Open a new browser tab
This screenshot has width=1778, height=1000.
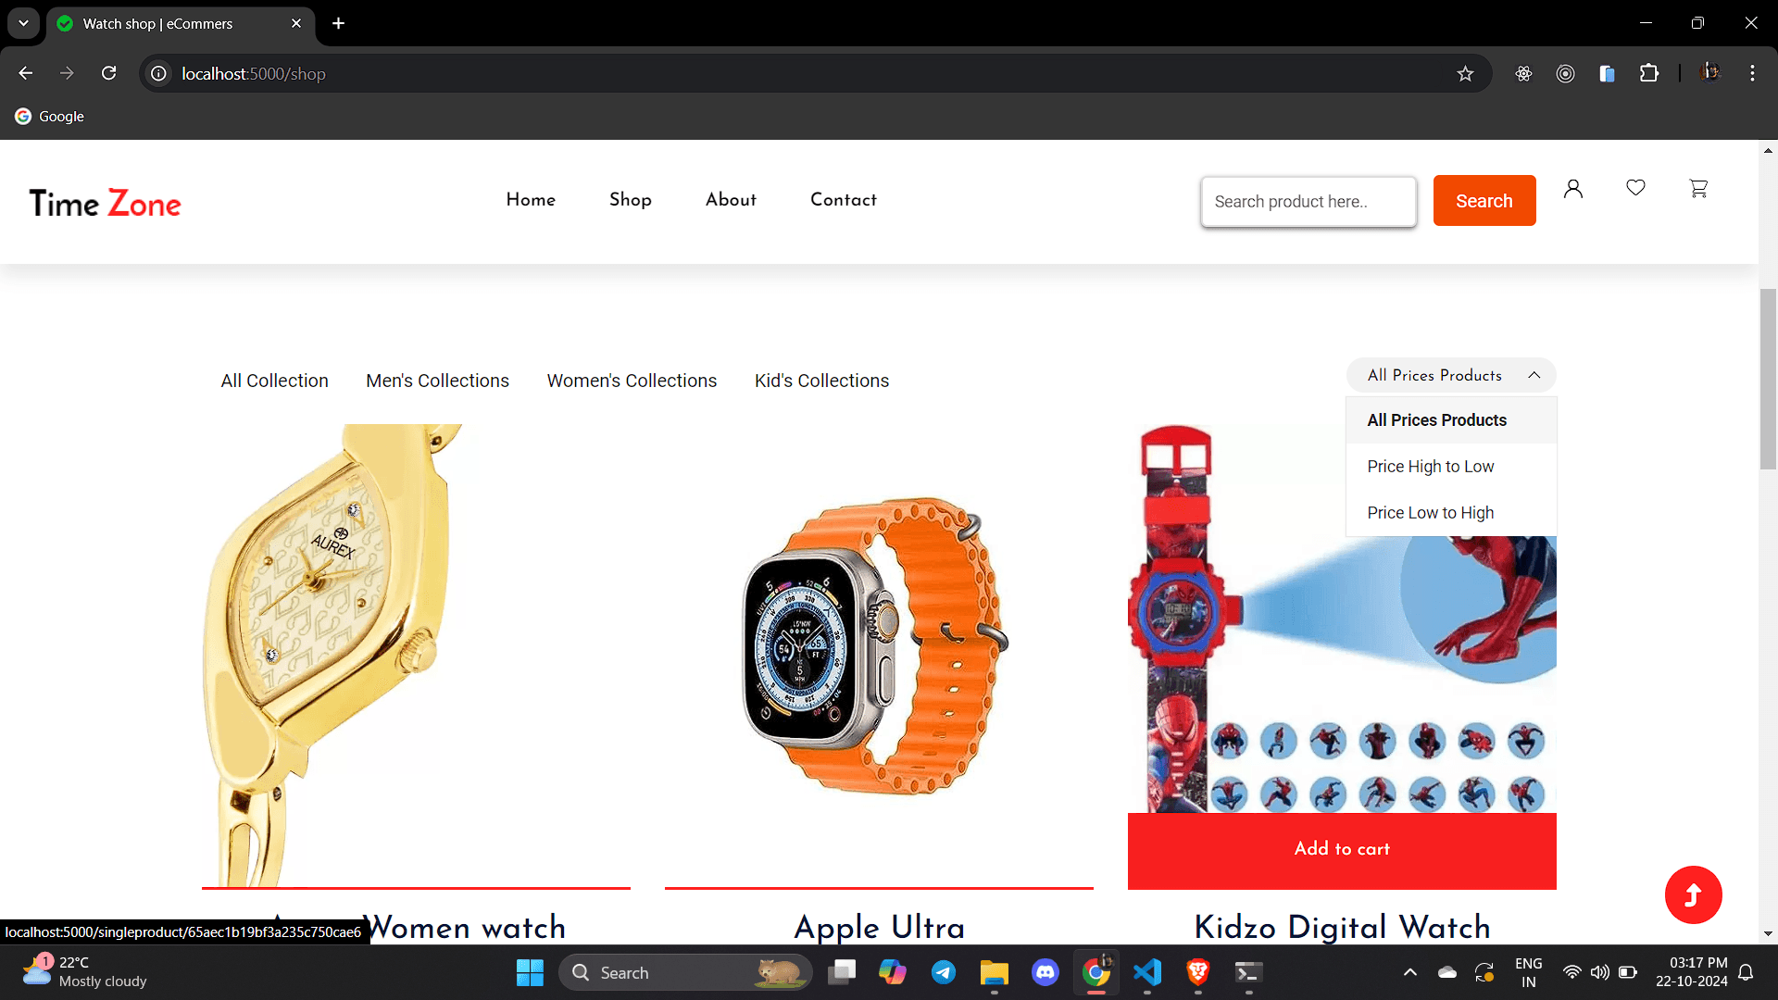pyautogui.click(x=339, y=23)
